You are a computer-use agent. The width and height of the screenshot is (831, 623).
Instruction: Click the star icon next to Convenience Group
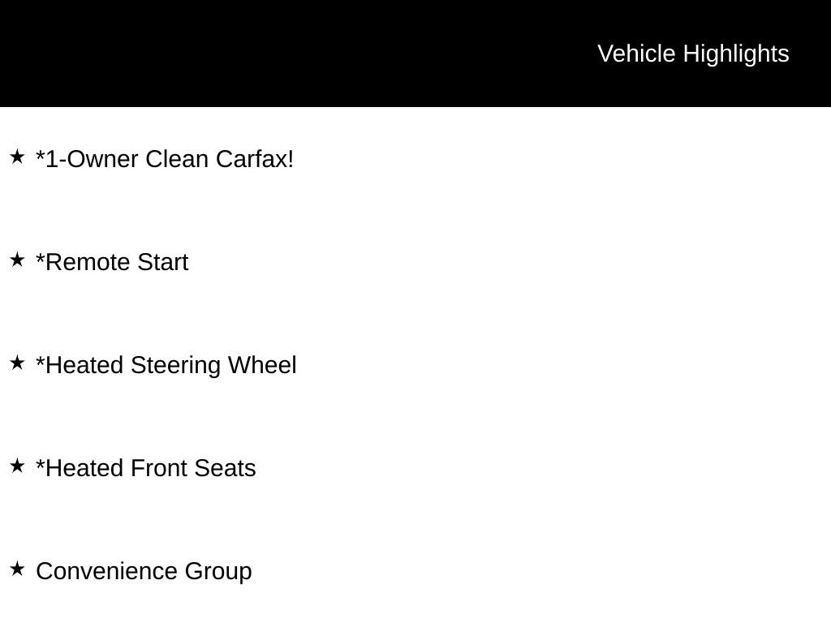click(x=17, y=569)
